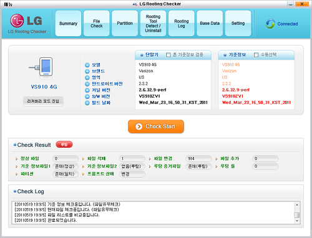Click the 루팅 툴 value field
Image resolution: width=312 pixels, height=238 pixels.
(265, 166)
